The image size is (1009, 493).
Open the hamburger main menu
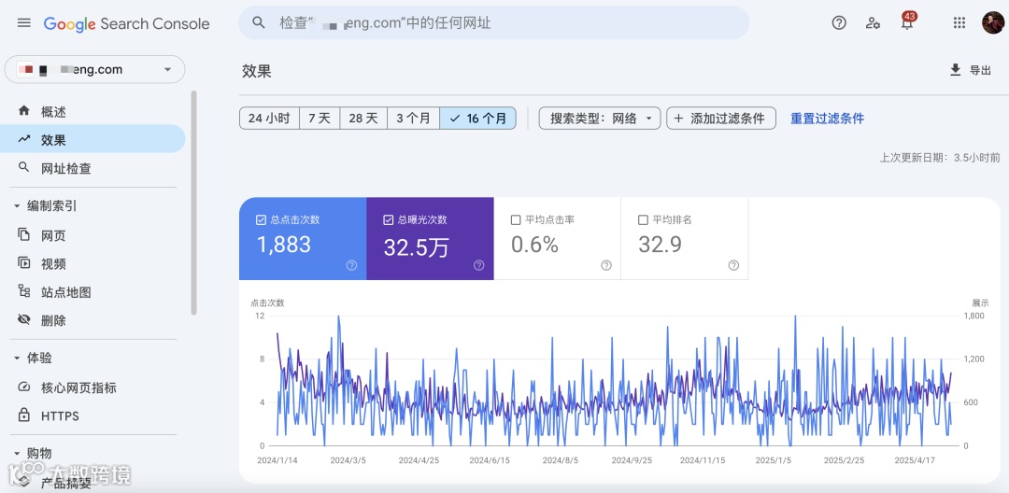point(23,23)
